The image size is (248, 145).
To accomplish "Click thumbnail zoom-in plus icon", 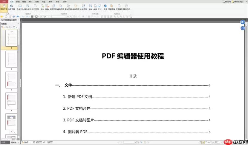I will [x=7, y=27].
